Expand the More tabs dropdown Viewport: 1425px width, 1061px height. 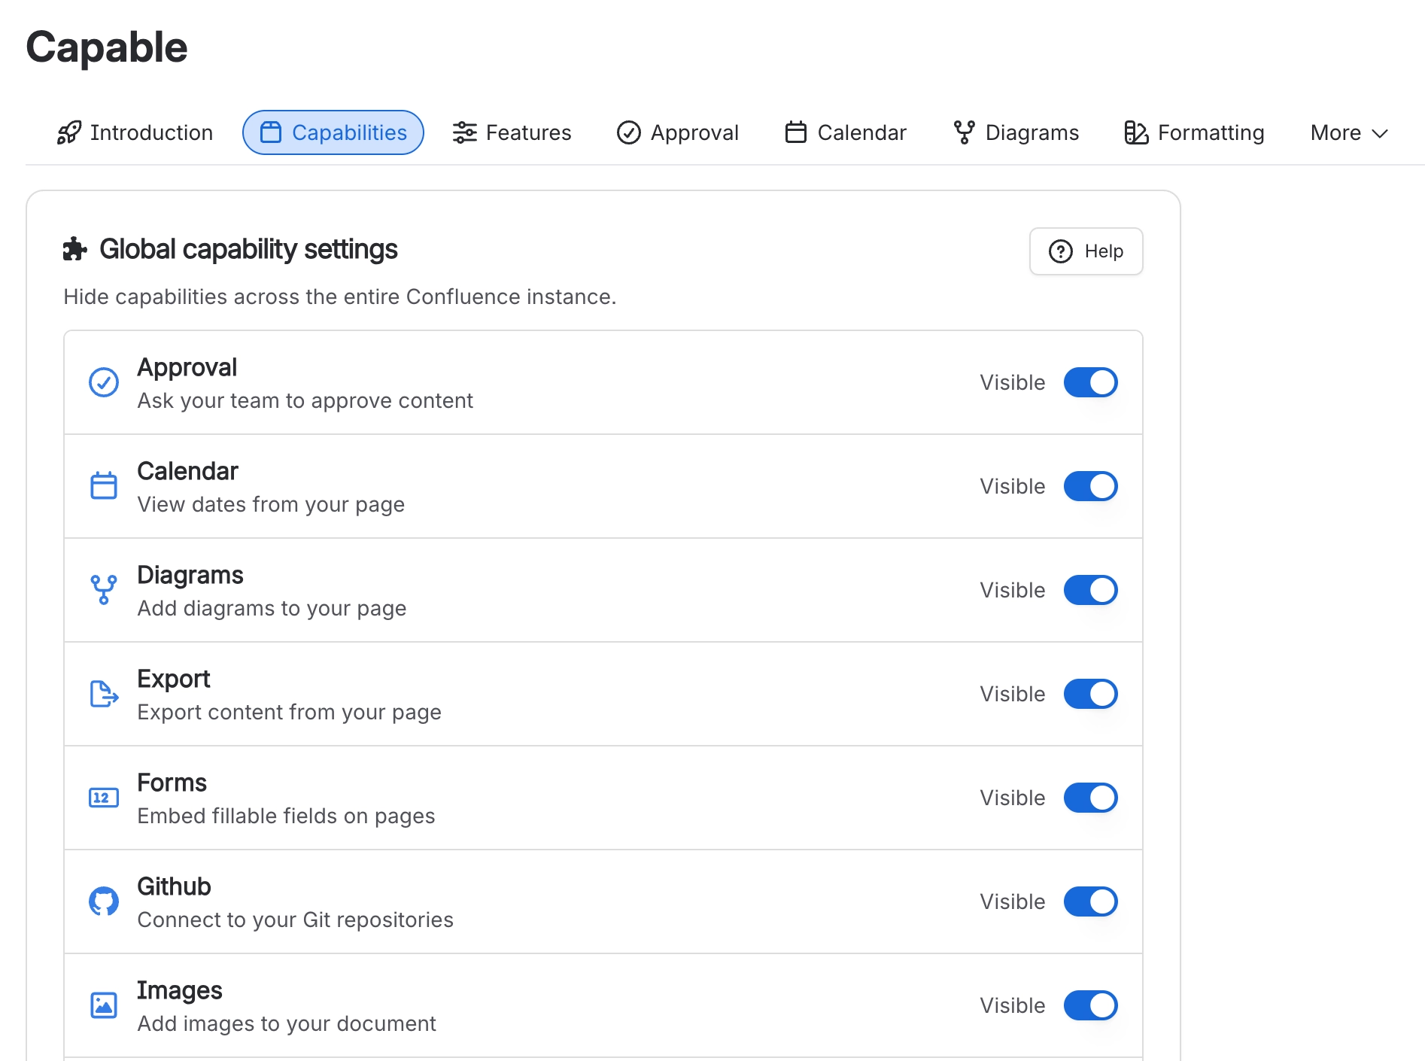click(1349, 132)
